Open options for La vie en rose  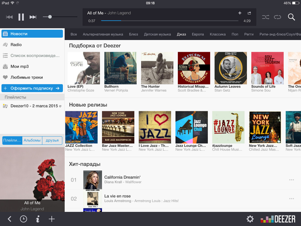click(x=291, y=199)
